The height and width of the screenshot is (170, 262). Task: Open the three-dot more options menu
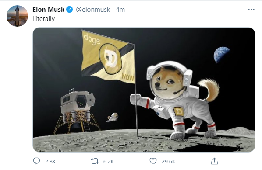click(251, 10)
